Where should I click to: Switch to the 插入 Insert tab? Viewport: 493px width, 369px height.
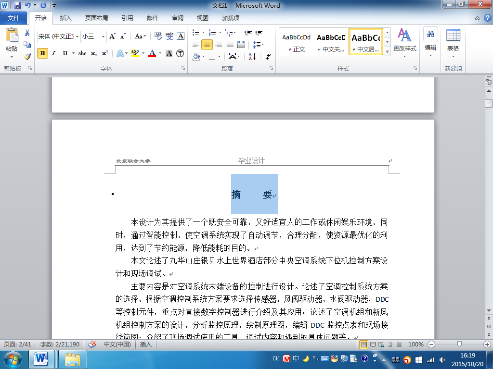tap(65, 18)
